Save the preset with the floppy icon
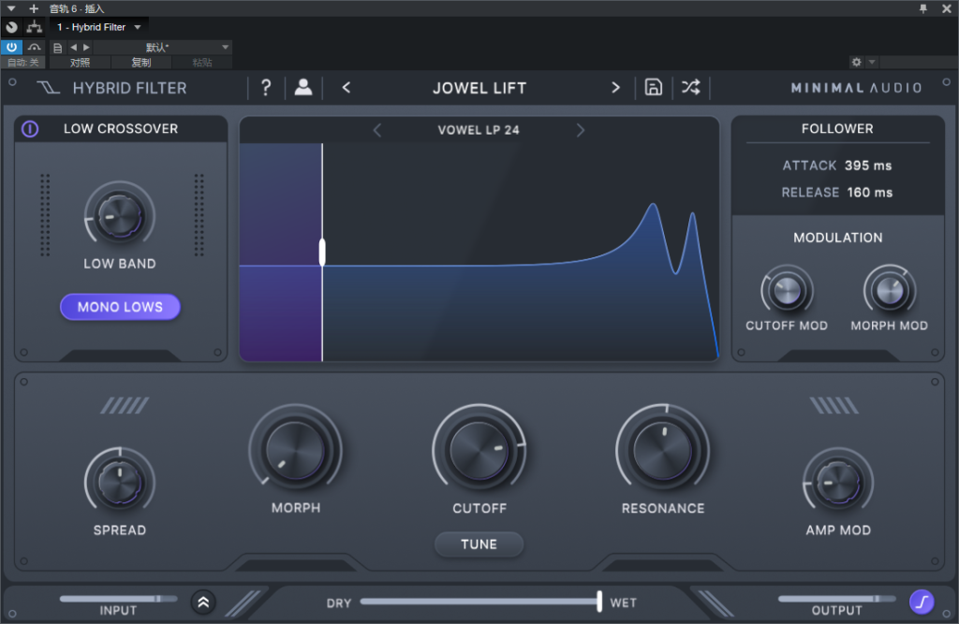This screenshot has width=959, height=624. pos(653,87)
